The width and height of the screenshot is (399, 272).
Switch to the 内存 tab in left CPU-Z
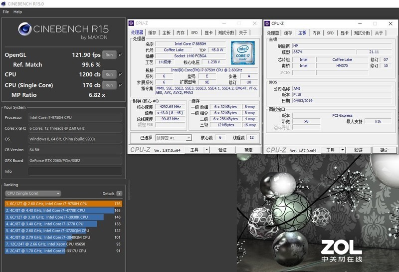point(180,33)
